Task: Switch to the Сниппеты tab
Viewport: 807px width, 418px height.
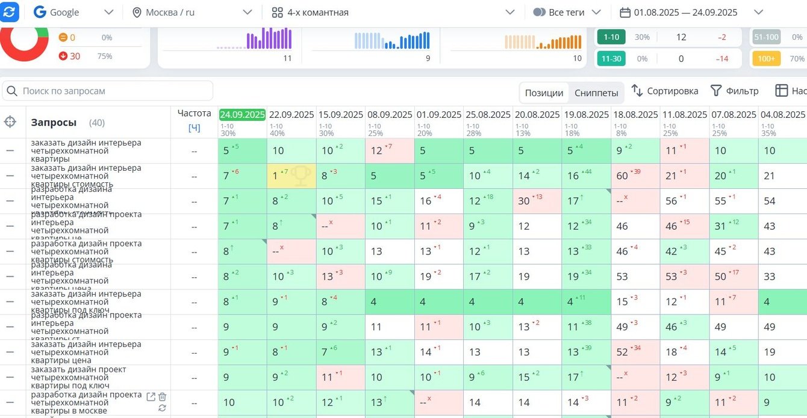Action: coord(596,93)
